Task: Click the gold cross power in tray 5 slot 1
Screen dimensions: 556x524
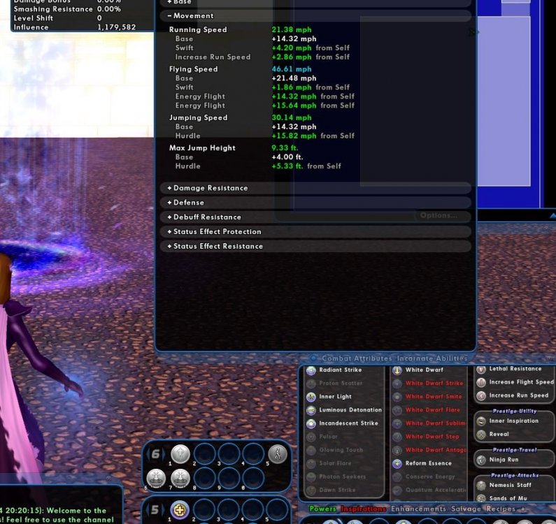Action: click(x=180, y=510)
